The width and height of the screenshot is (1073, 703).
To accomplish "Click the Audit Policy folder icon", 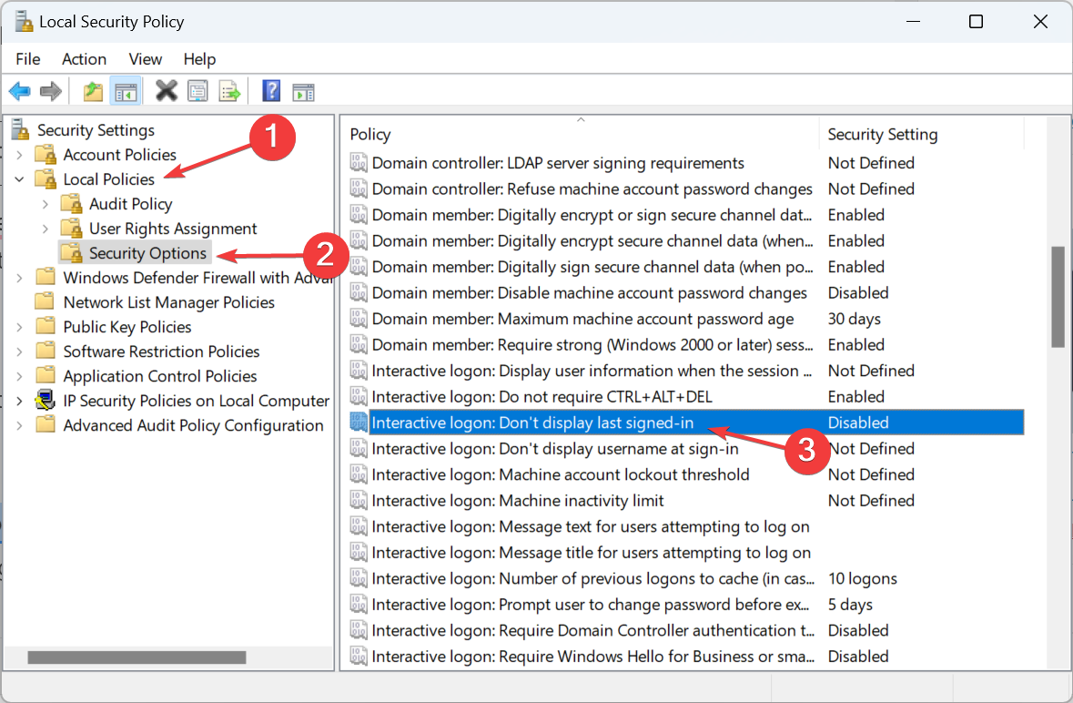I will point(72,203).
